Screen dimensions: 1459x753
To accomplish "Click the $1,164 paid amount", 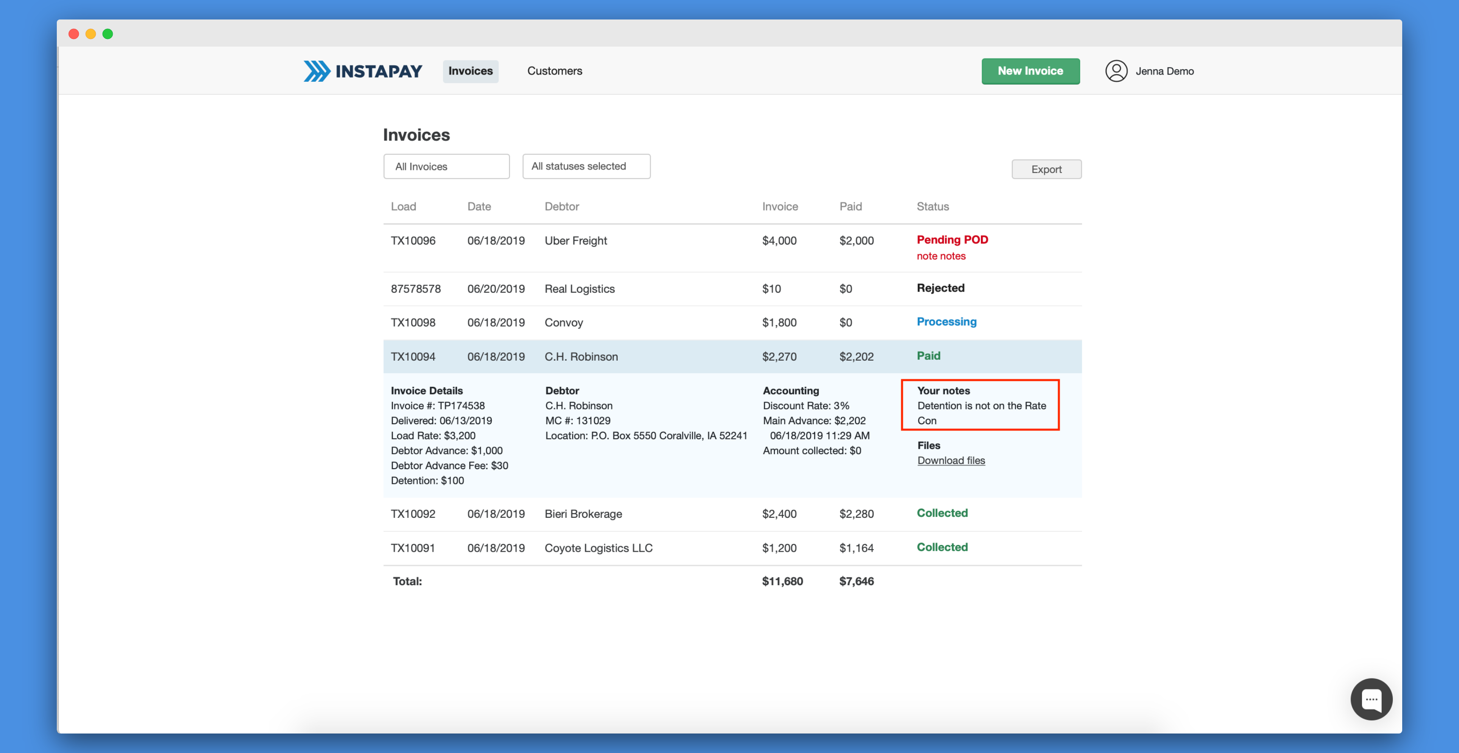I will click(856, 548).
